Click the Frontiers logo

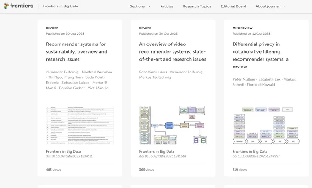pyautogui.click(x=18, y=6)
